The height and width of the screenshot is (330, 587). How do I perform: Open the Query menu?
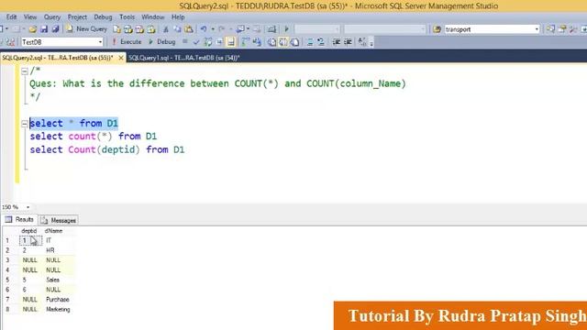52,17
